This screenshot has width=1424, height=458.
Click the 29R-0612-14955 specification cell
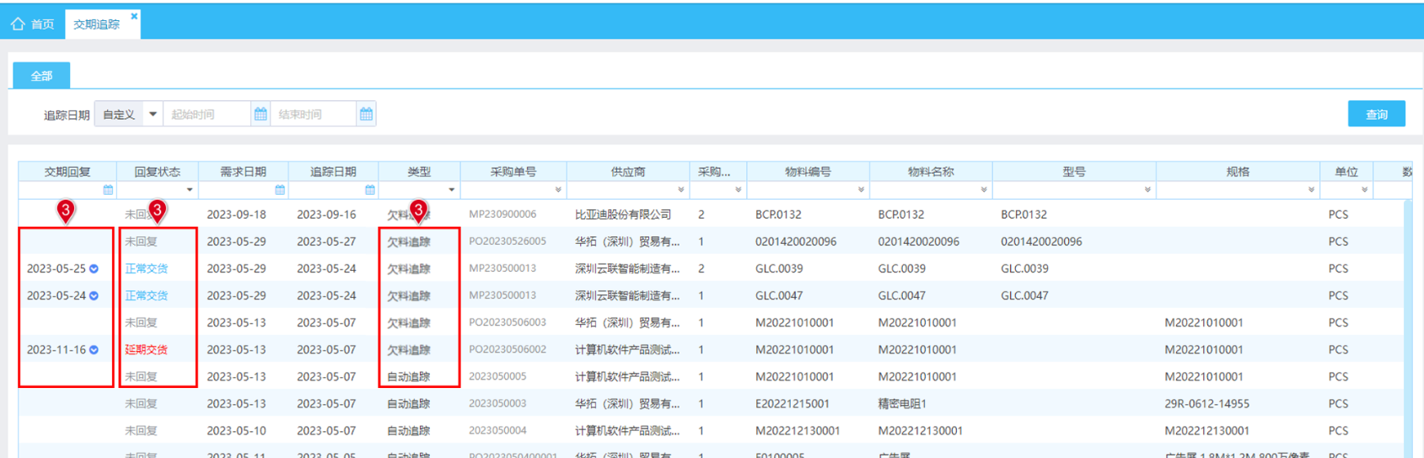point(1207,403)
